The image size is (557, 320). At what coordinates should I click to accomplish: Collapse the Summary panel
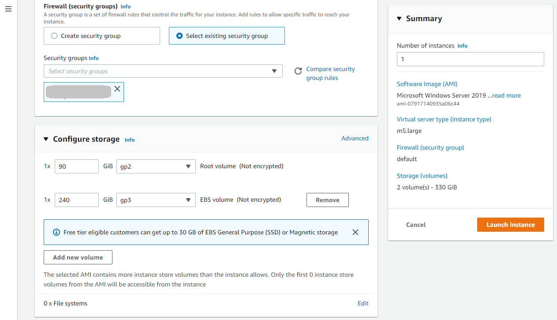399,19
